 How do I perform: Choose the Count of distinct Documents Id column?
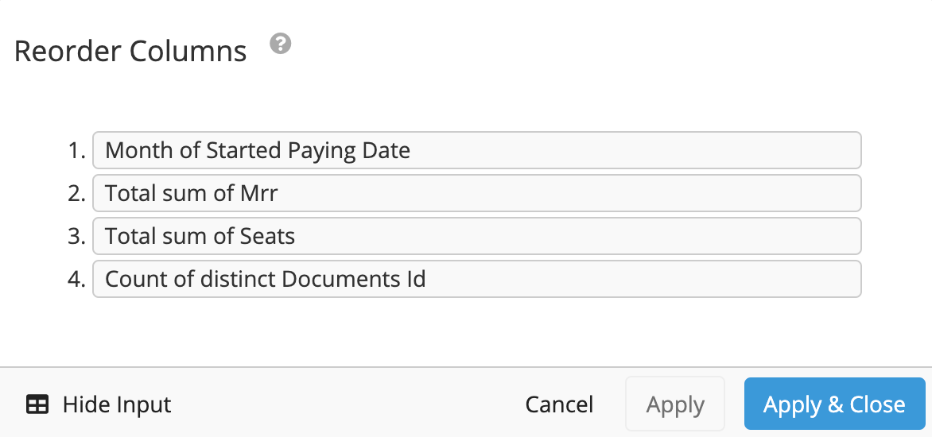[x=476, y=278]
